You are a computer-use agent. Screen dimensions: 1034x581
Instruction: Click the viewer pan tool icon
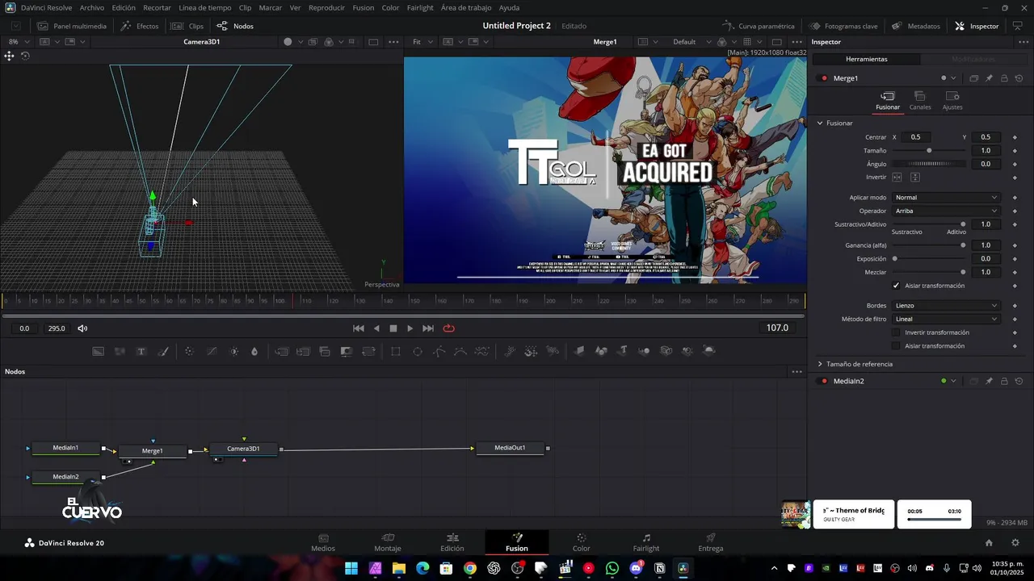(9, 56)
